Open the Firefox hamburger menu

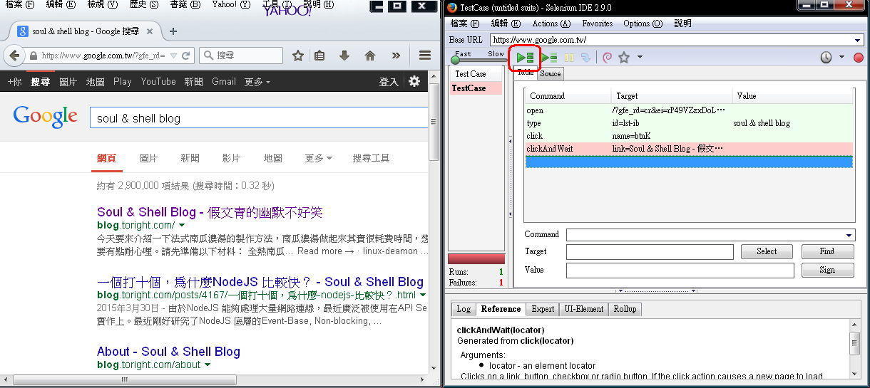point(424,56)
